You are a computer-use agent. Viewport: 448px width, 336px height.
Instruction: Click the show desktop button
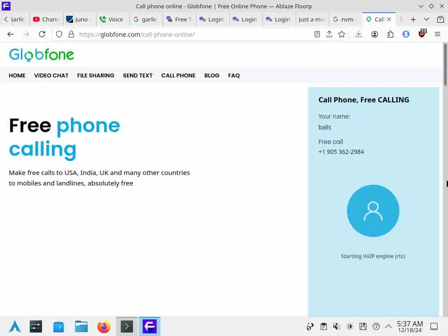click(x=434, y=326)
